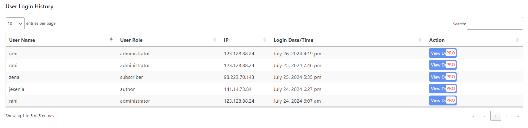Select page 1 in pagination
528x128 pixels.
(x=496, y=116)
